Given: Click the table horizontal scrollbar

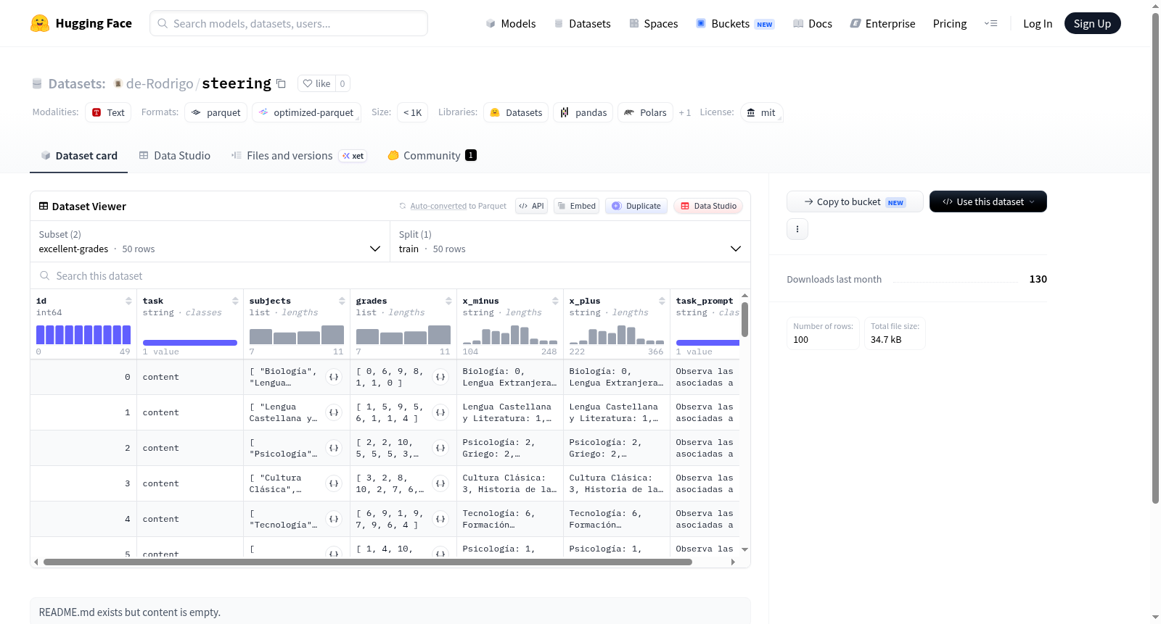Looking at the screenshot, I should pos(368,562).
